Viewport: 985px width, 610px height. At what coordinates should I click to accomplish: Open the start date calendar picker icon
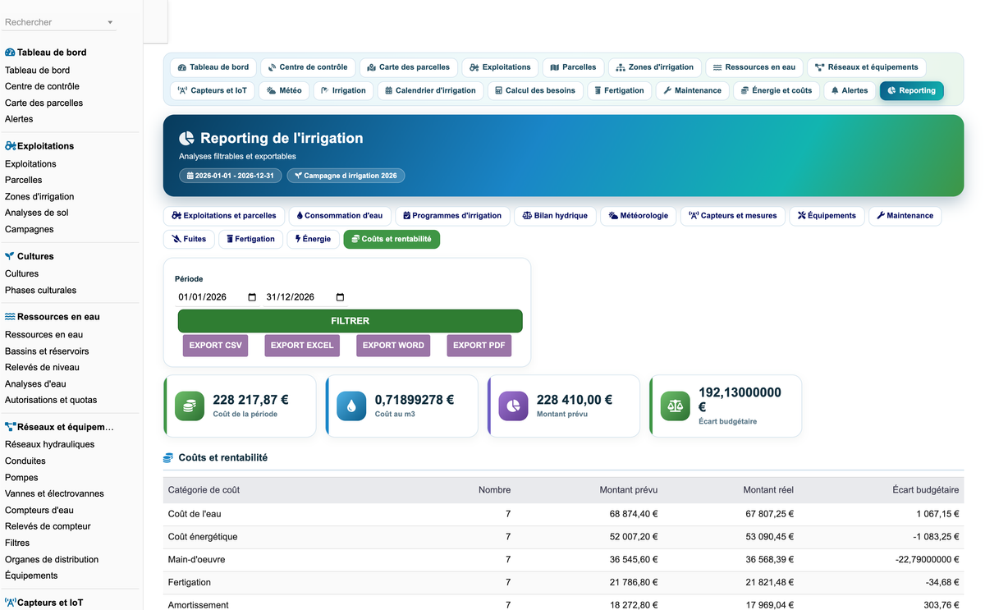(252, 297)
